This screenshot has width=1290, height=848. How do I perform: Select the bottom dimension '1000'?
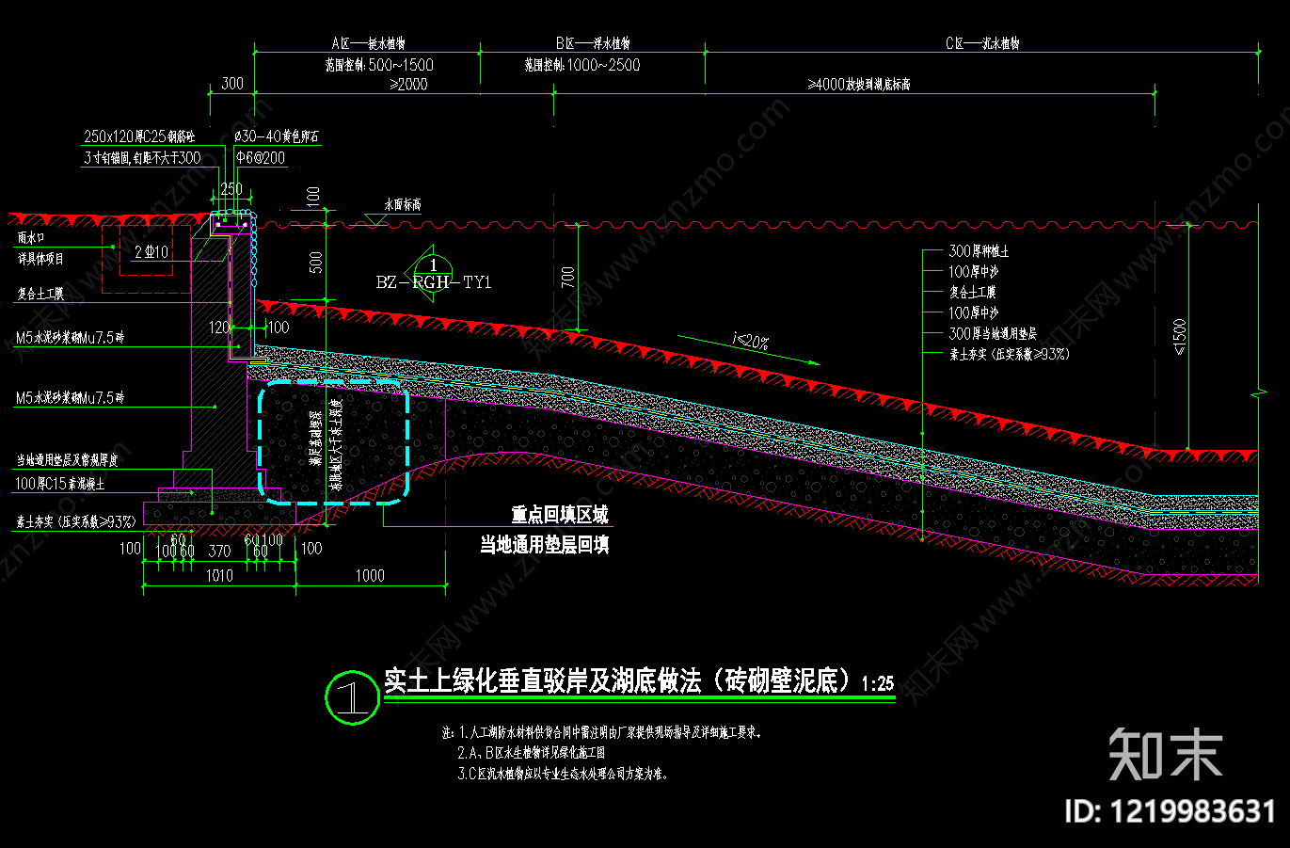point(370,576)
